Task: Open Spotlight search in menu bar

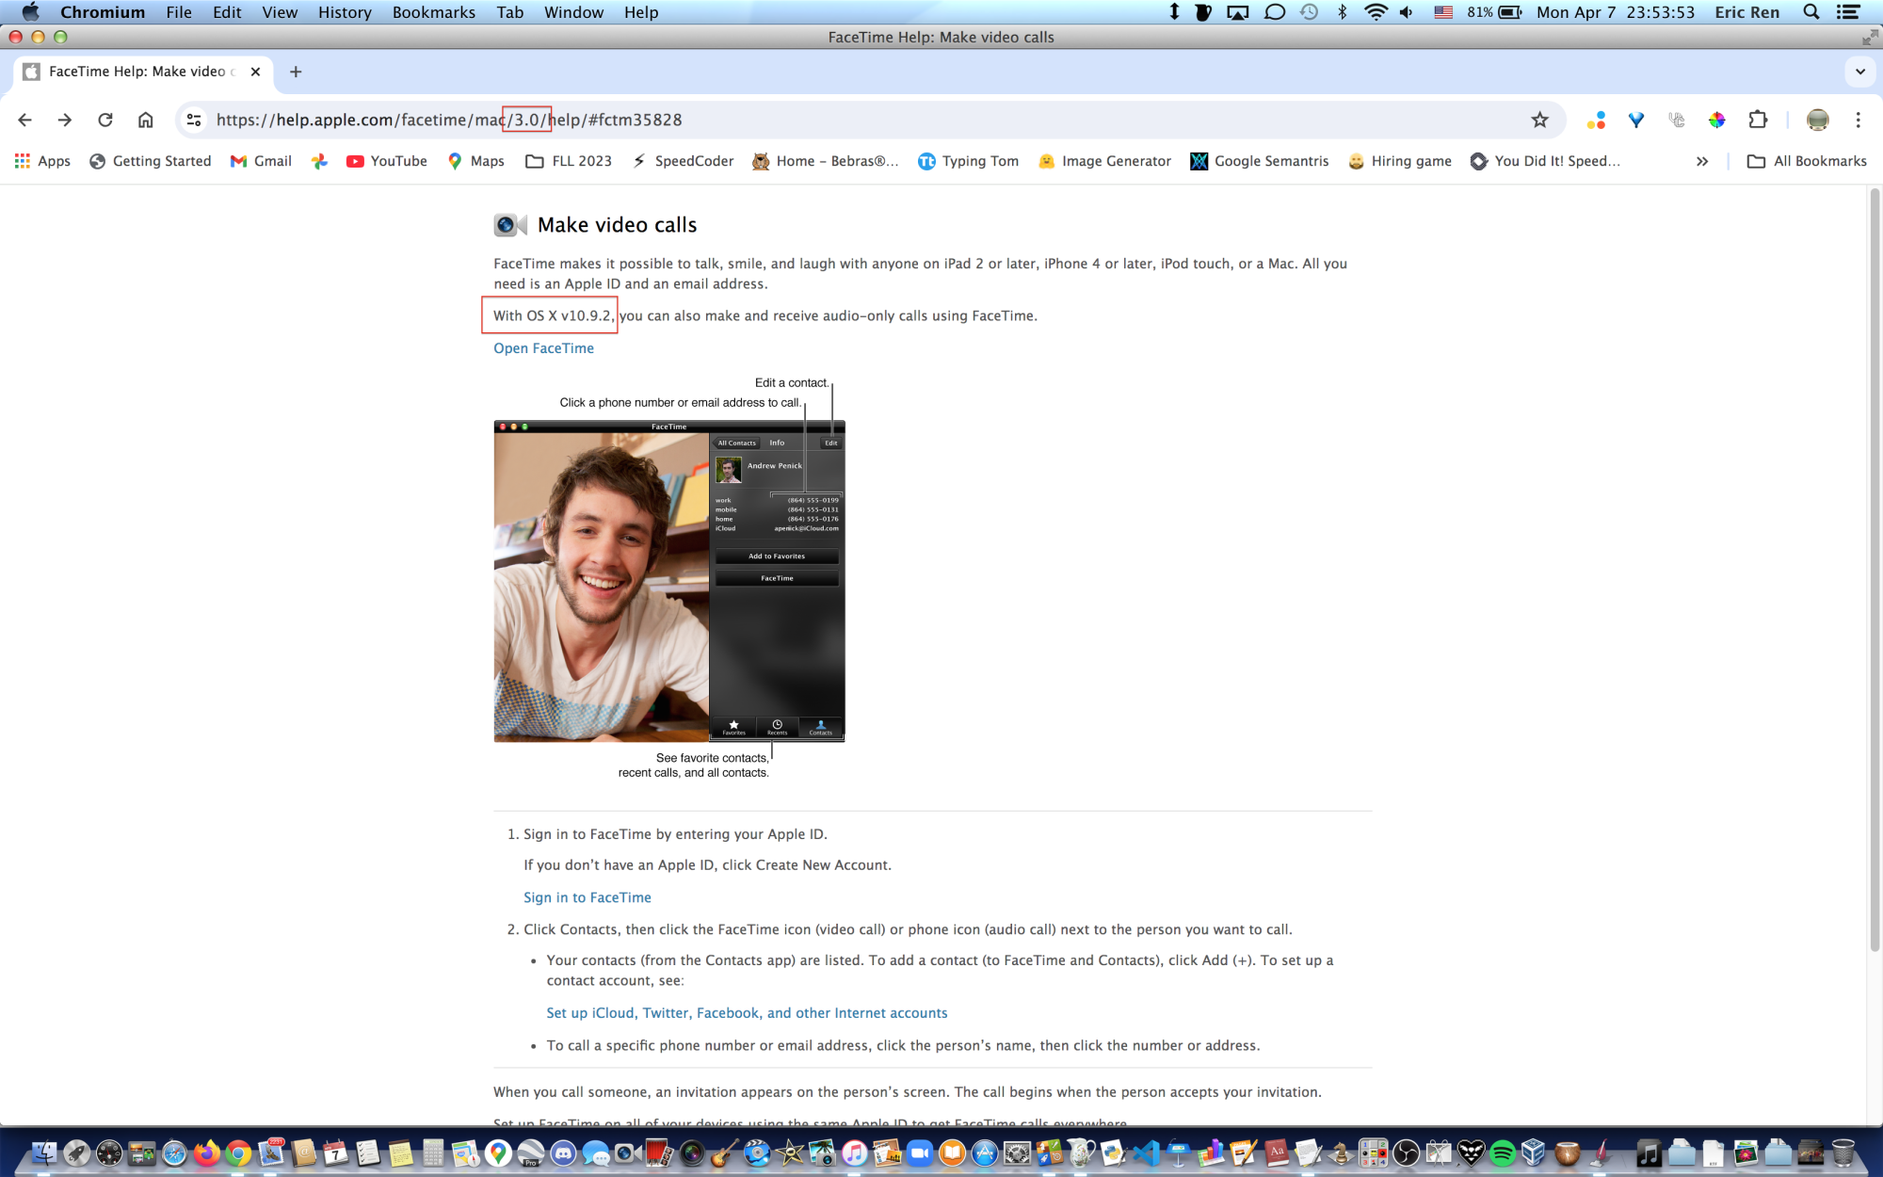Action: (1811, 12)
